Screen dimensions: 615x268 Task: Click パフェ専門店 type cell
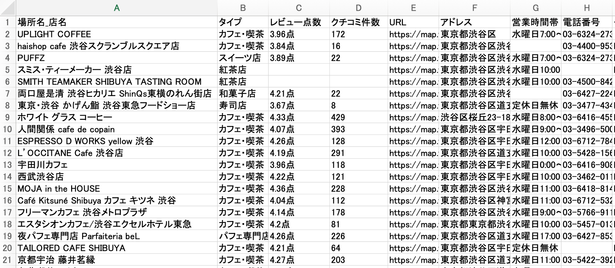tap(243, 236)
